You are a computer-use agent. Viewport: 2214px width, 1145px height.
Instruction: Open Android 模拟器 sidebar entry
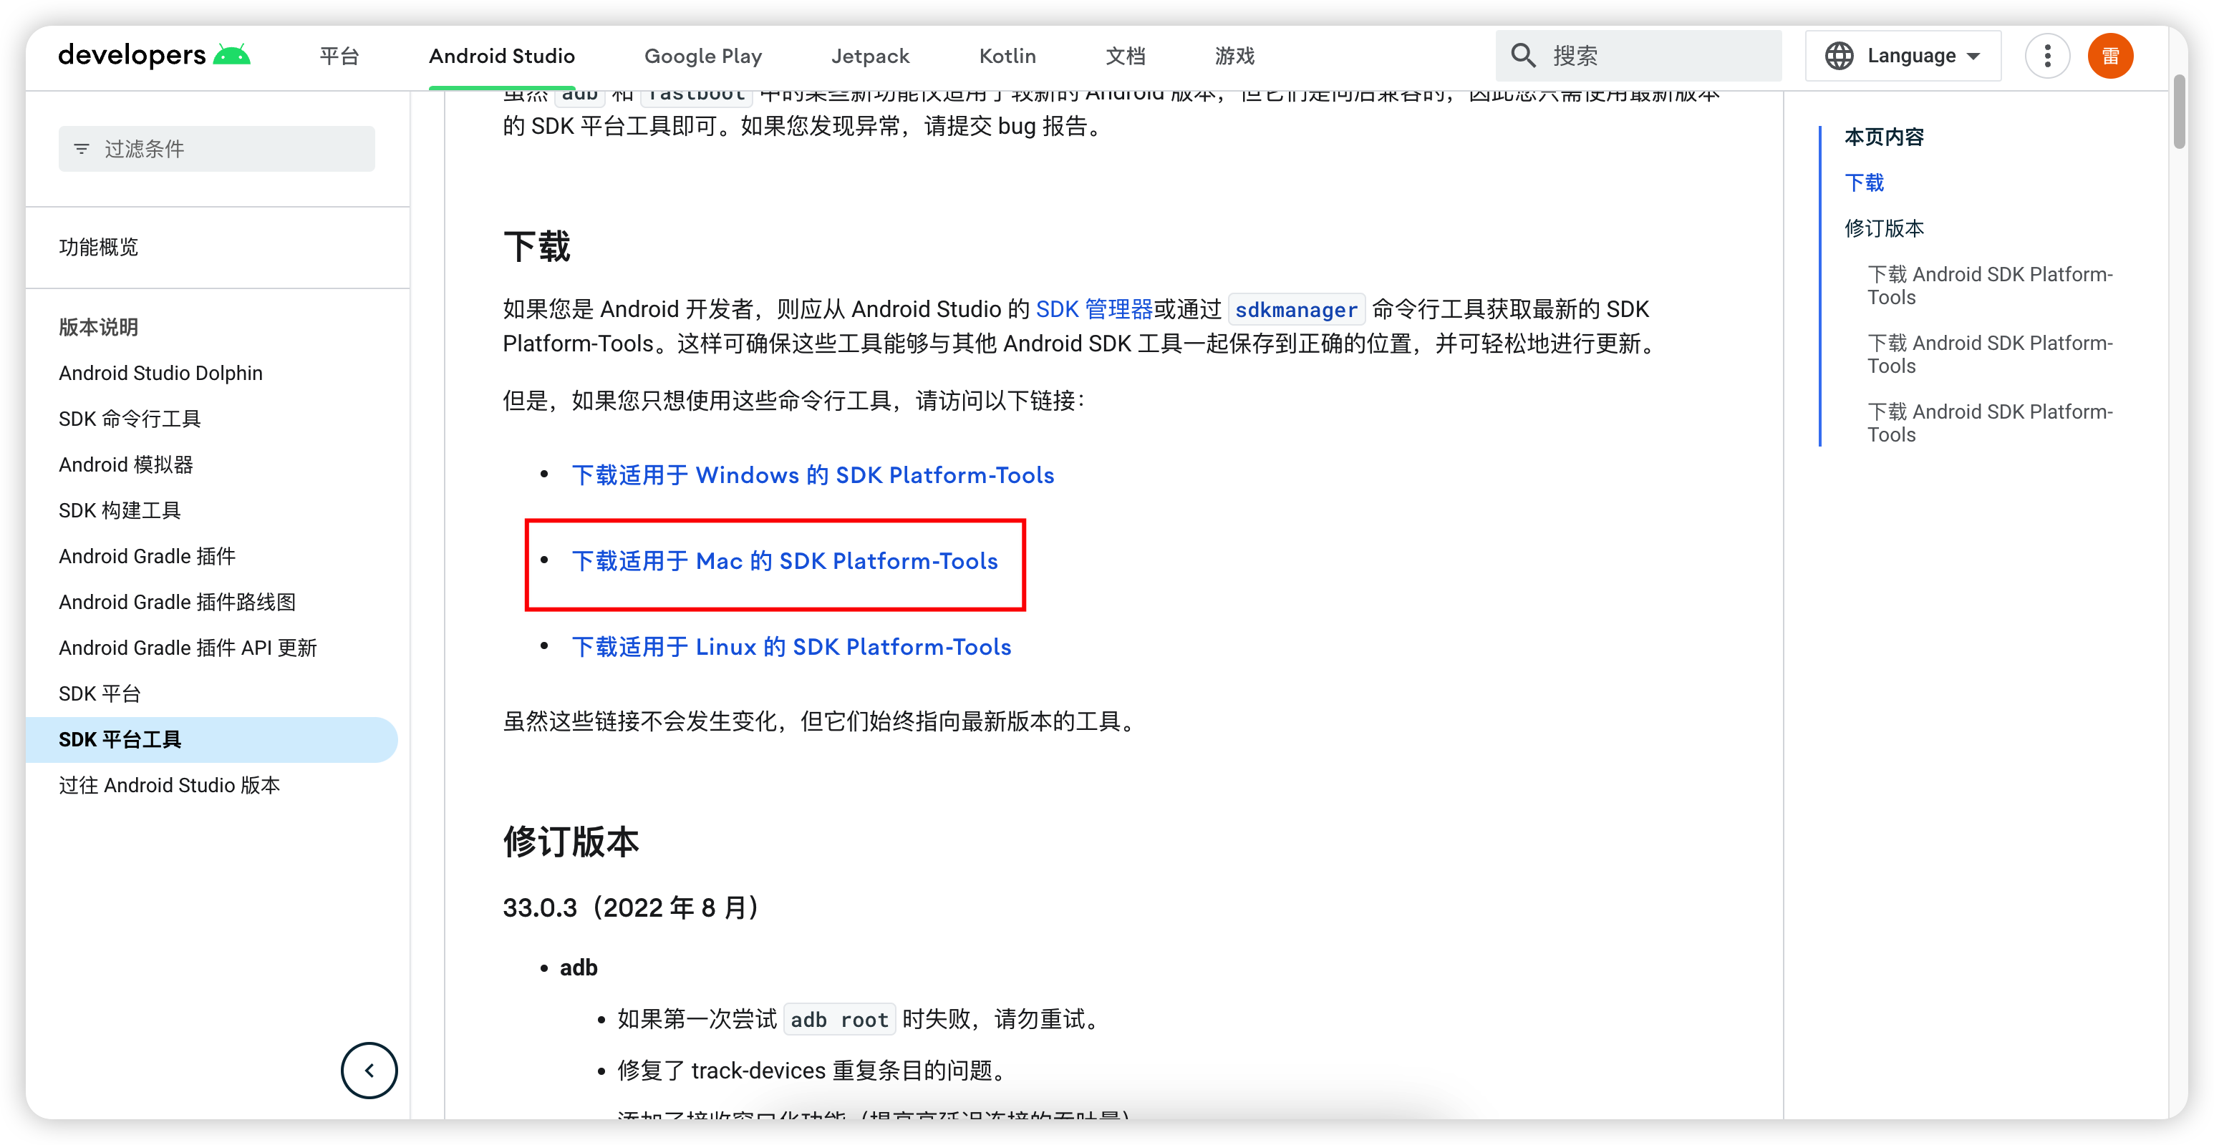pyautogui.click(x=126, y=464)
